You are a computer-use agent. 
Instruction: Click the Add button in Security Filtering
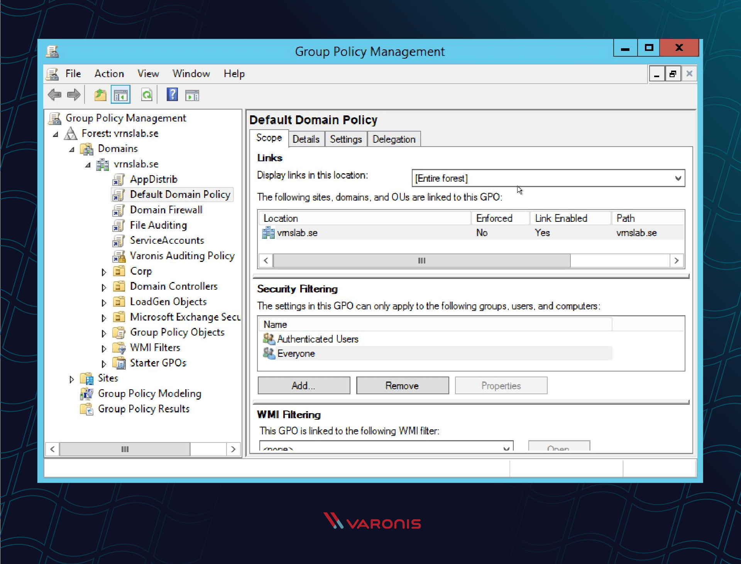(x=302, y=385)
